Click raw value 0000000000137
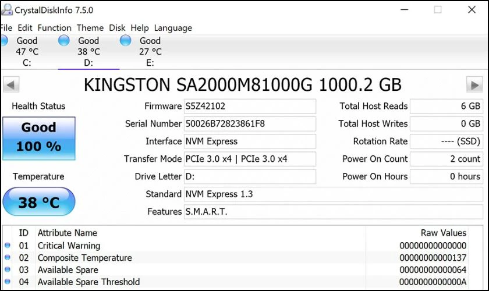This screenshot has height=291, width=489. (433, 258)
